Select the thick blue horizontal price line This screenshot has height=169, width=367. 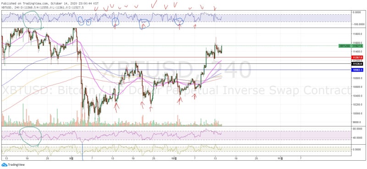[x=176, y=70]
